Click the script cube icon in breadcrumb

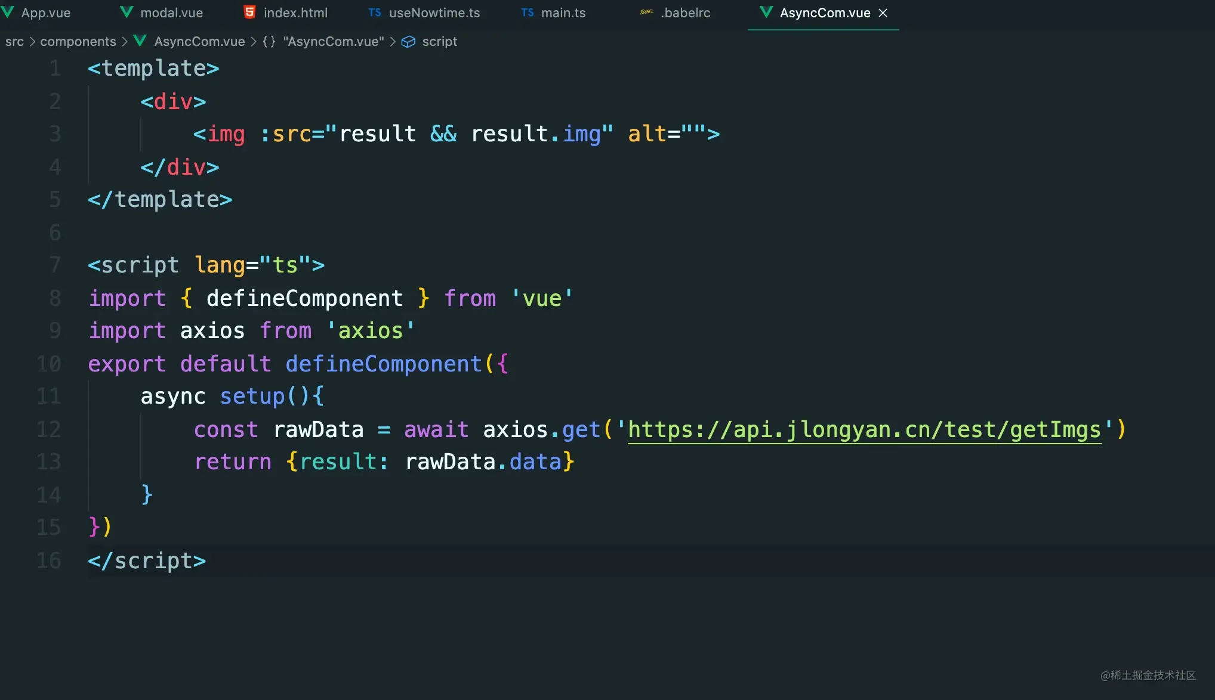pyautogui.click(x=408, y=41)
